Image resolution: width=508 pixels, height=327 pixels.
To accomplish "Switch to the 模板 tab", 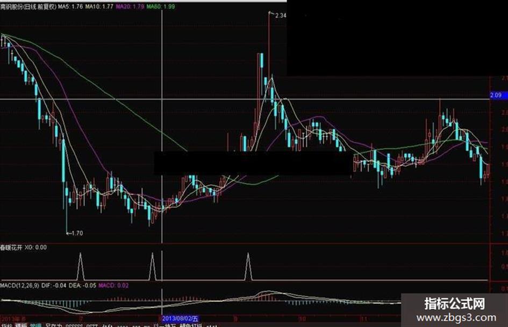I will [x=22, y=325].
